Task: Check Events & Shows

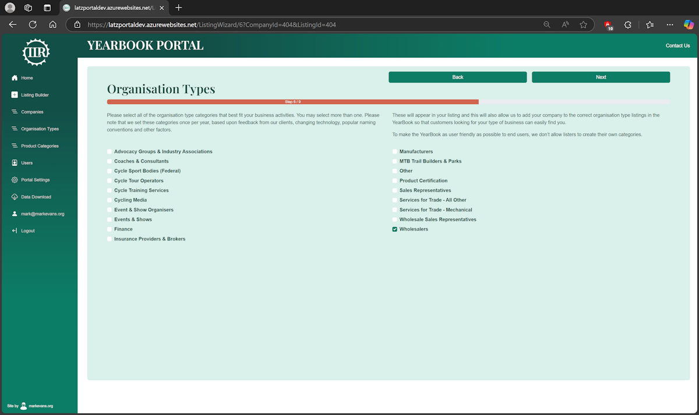Action: click(x=110, y=219)
